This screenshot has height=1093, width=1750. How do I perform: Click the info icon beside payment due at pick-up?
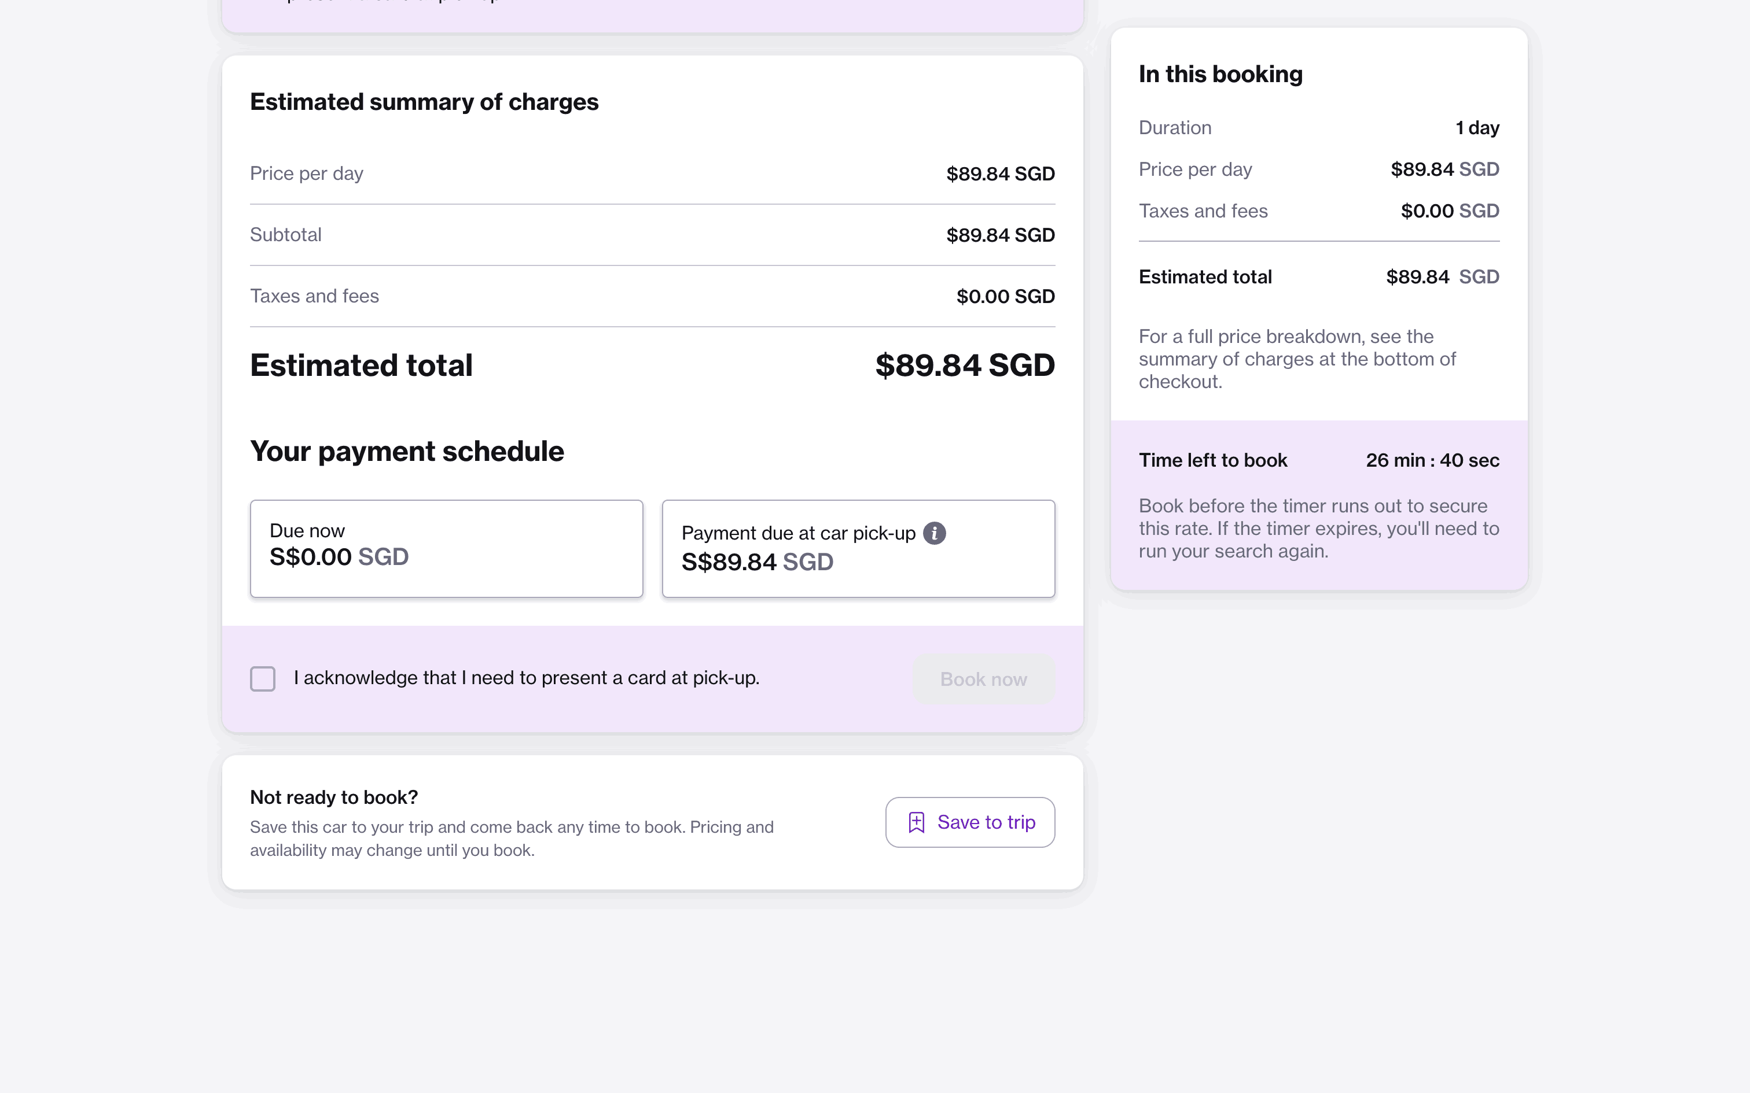coord(934,533)
